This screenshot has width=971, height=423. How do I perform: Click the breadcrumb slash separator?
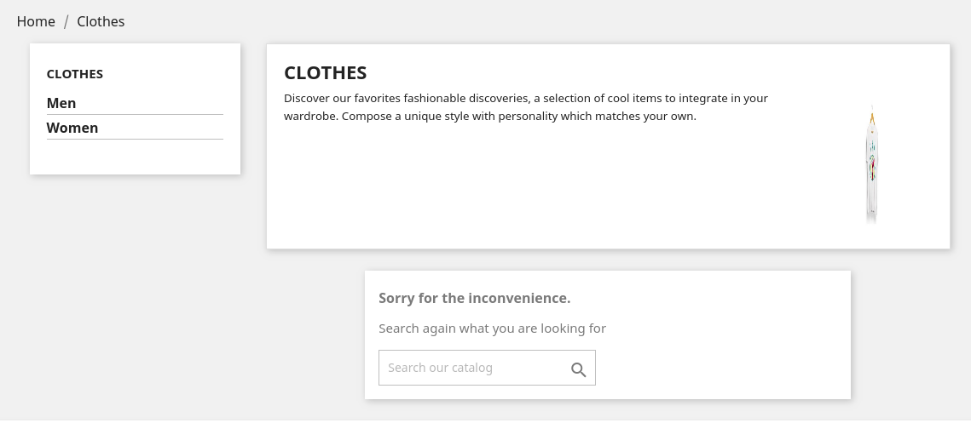click(x=66, y=22)
